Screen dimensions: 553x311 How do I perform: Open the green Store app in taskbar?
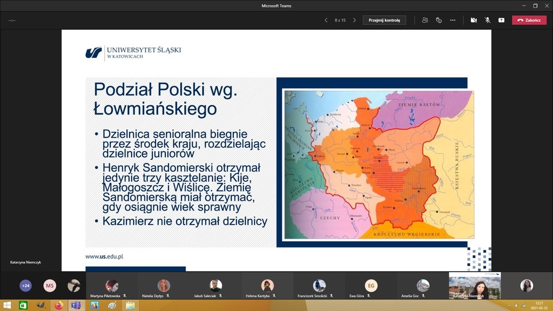coord(23,306)
